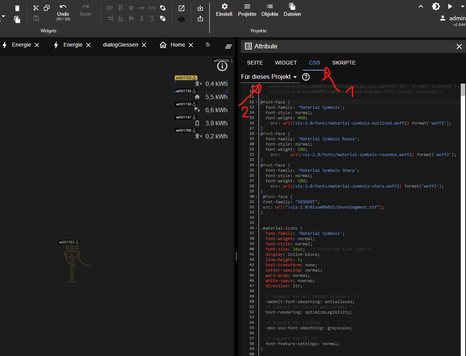Click the CSS help question mark icon

[306, 77]
